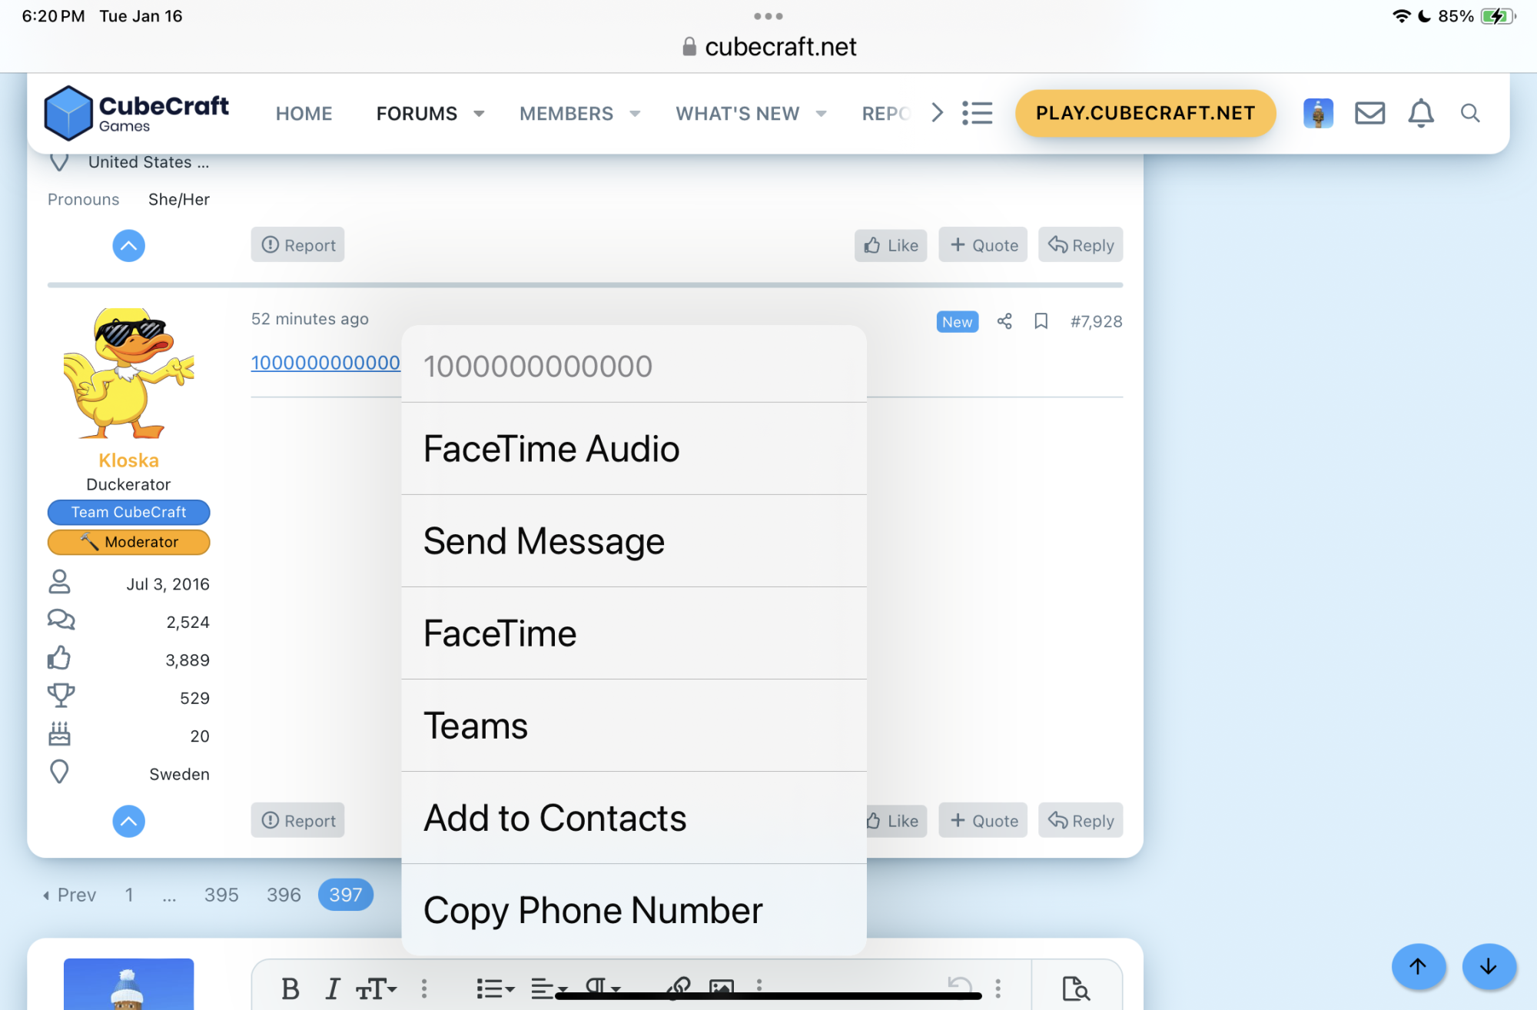Click the bold formatting icon
The width and height of the screenshot is (1537, 1010).
click(290, 988)
